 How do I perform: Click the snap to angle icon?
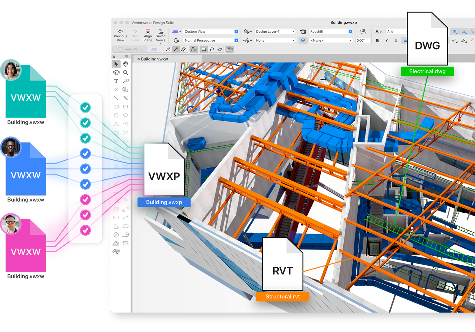(464, 32)
